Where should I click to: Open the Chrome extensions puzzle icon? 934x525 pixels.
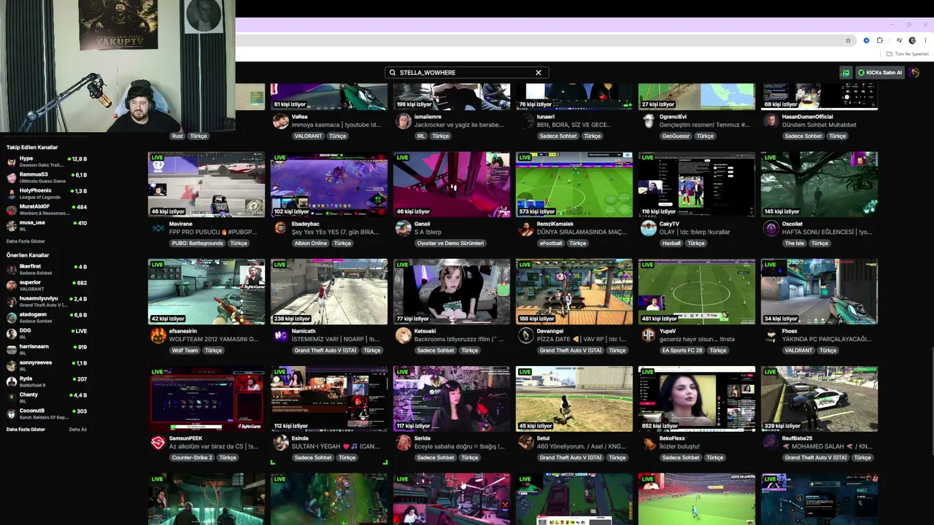point(880,41)
